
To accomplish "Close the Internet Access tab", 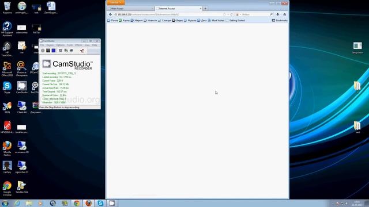I will click(x=201, y=9).
